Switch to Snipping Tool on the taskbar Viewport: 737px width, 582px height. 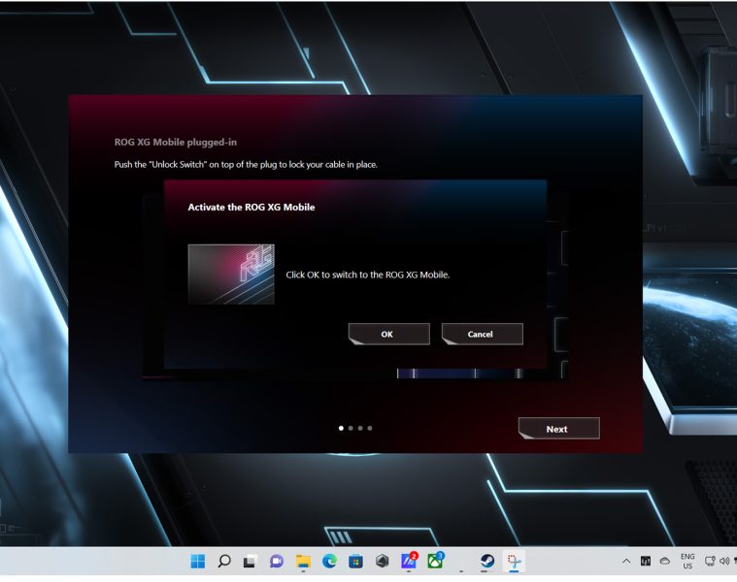pyautogui.click(x=515, y=561)
